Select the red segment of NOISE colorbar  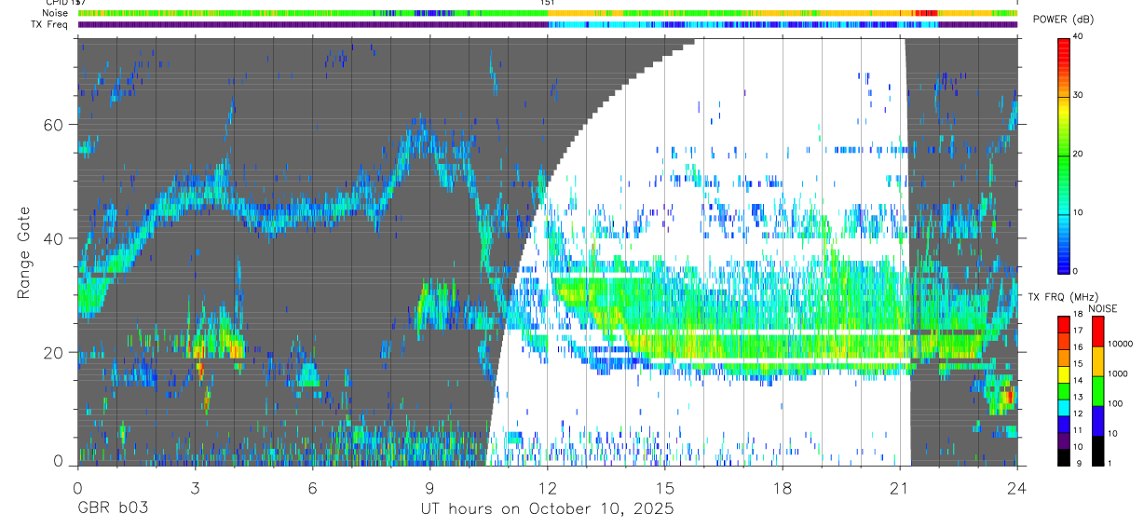pos(1097,332)
